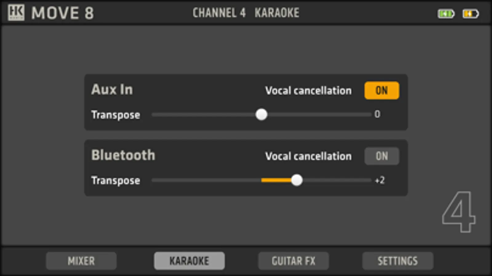Click the HK Audio logo icon
Viewport: 492px width, 276px height.
pos(16,13)
